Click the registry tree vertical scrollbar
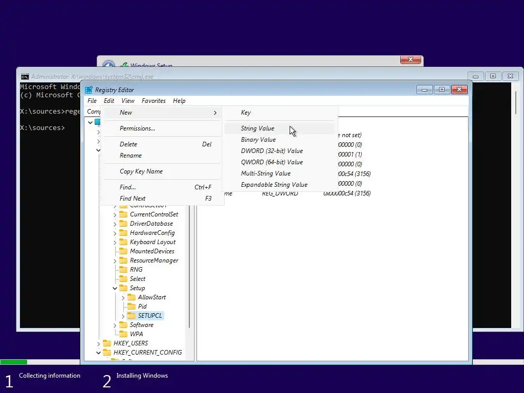The width and height of the screenshot is (524, 393). (189, 267)
